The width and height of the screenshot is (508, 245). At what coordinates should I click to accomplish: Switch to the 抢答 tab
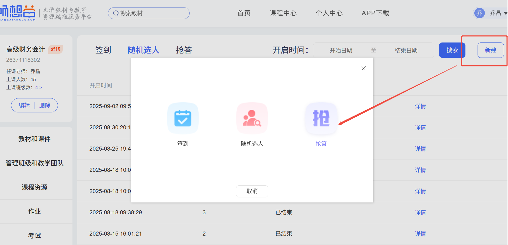pos(184,50)
